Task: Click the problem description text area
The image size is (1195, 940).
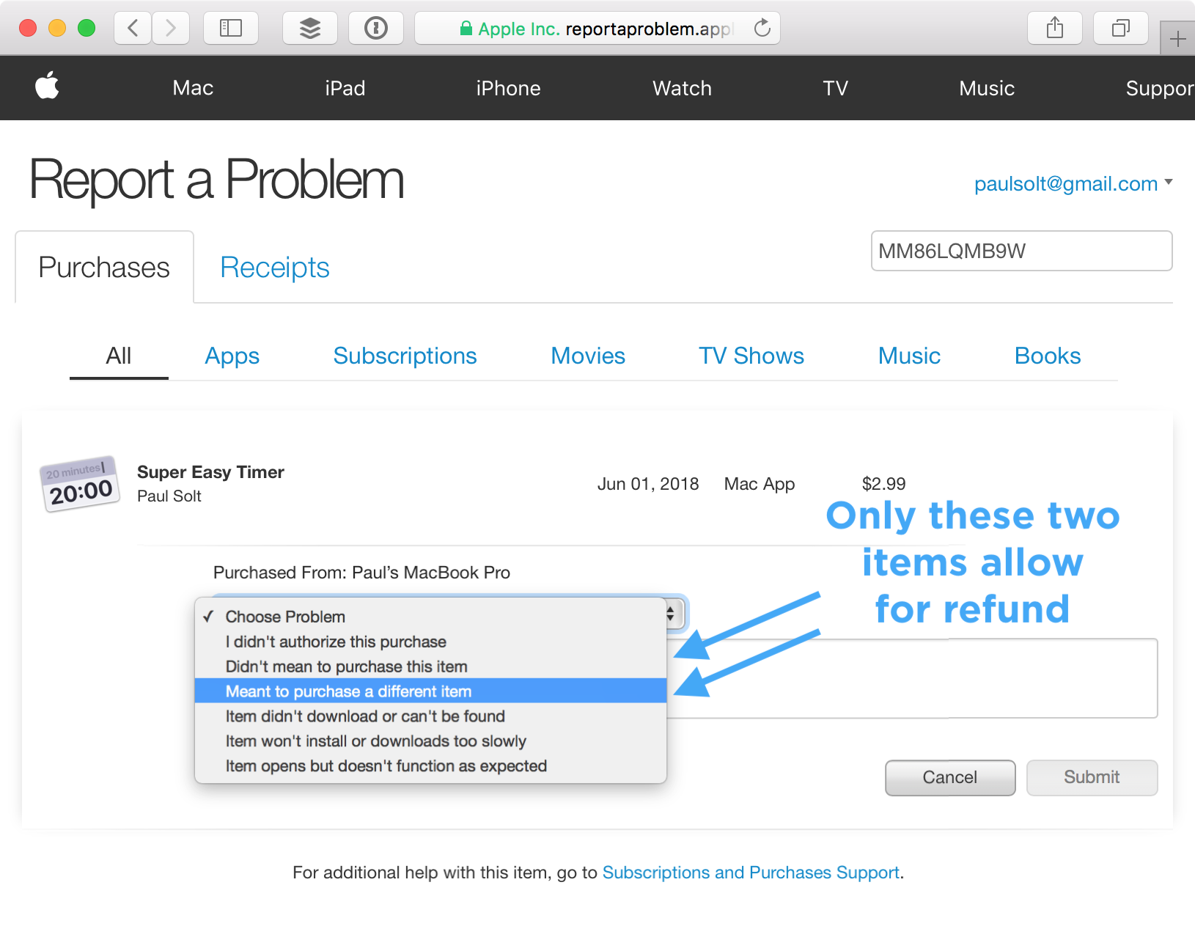Action: point(912,678)
